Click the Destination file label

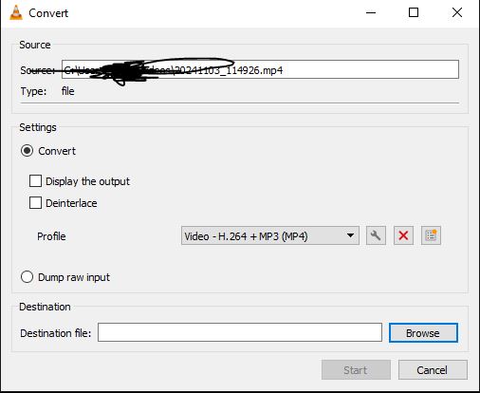[x=56, y=333]
